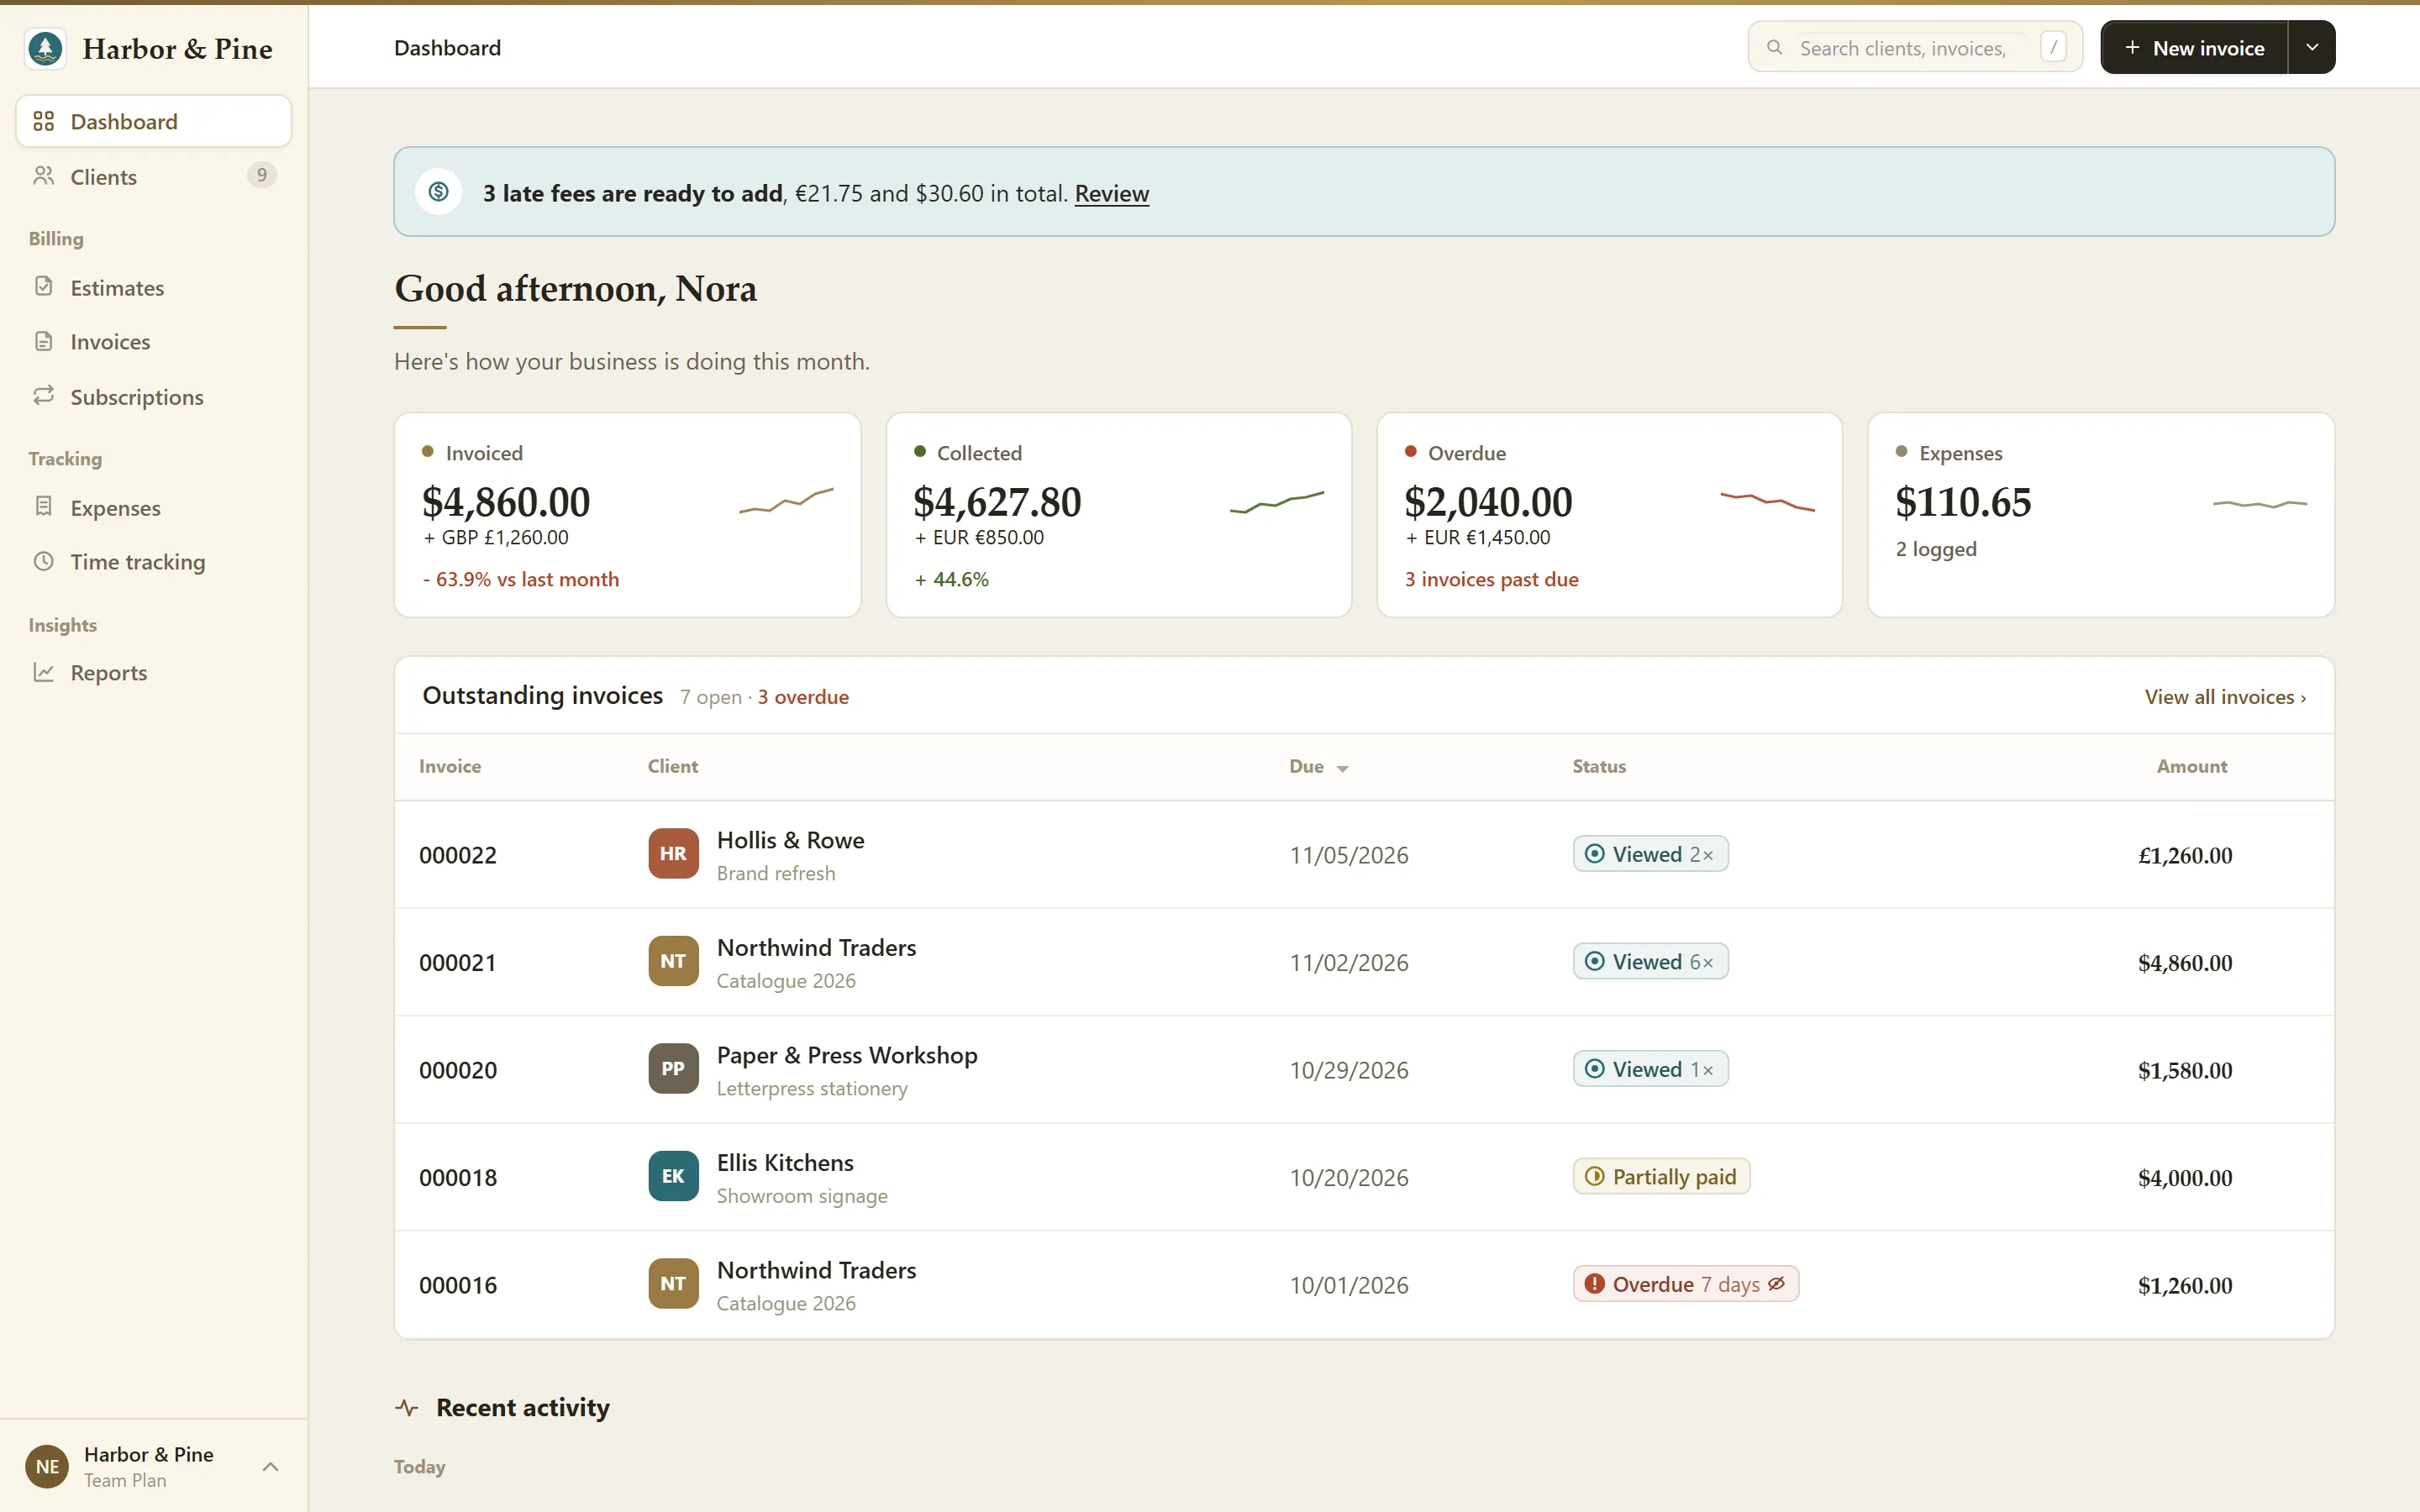Click the NT avatar on invoice 000021
This screenshot has width=2420, height=1512.
click(x=673, y=961)
